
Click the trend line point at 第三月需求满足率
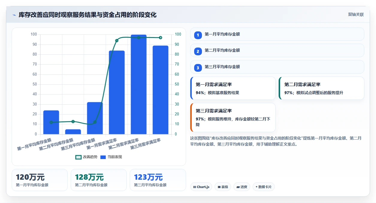point(161,38)
